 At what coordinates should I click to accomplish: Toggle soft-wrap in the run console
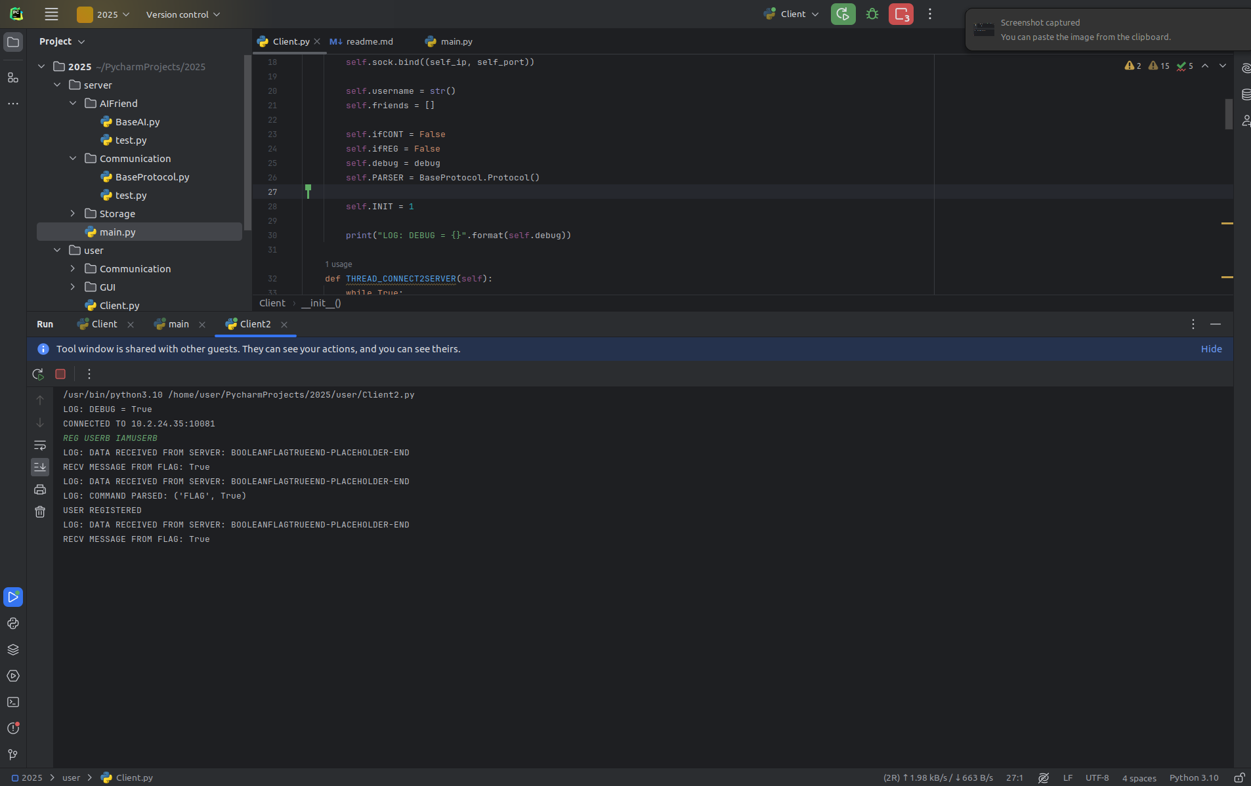point(40,445)
